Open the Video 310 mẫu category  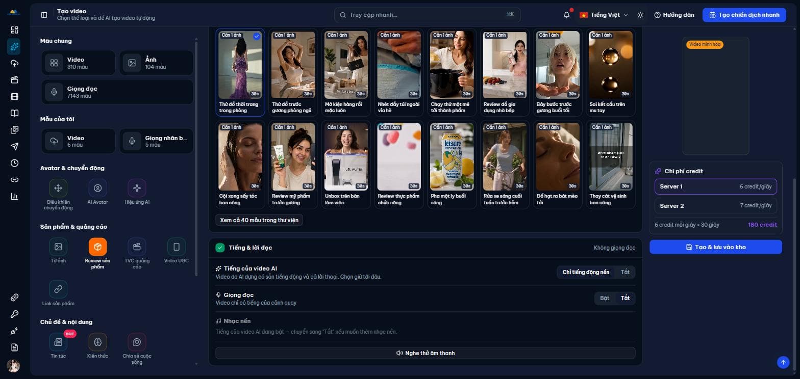(79, 63)
